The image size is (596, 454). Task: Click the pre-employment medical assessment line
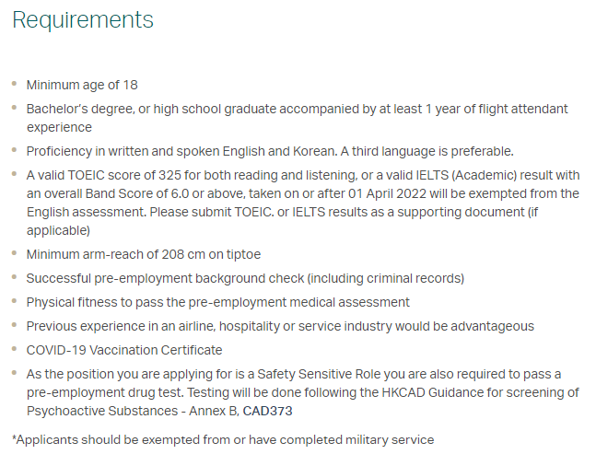pyautogui.click(x=217, y=302)
